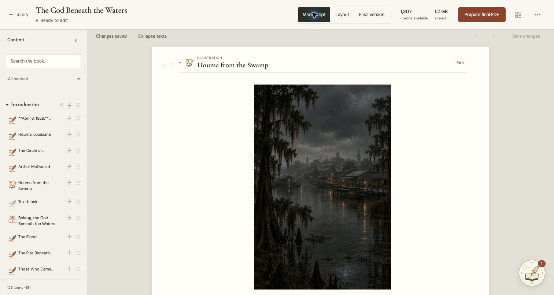Screen dimensions: 554x295
Task: Click drag handle of Arthur McDonald row
Action: click(x=78, y=167)
